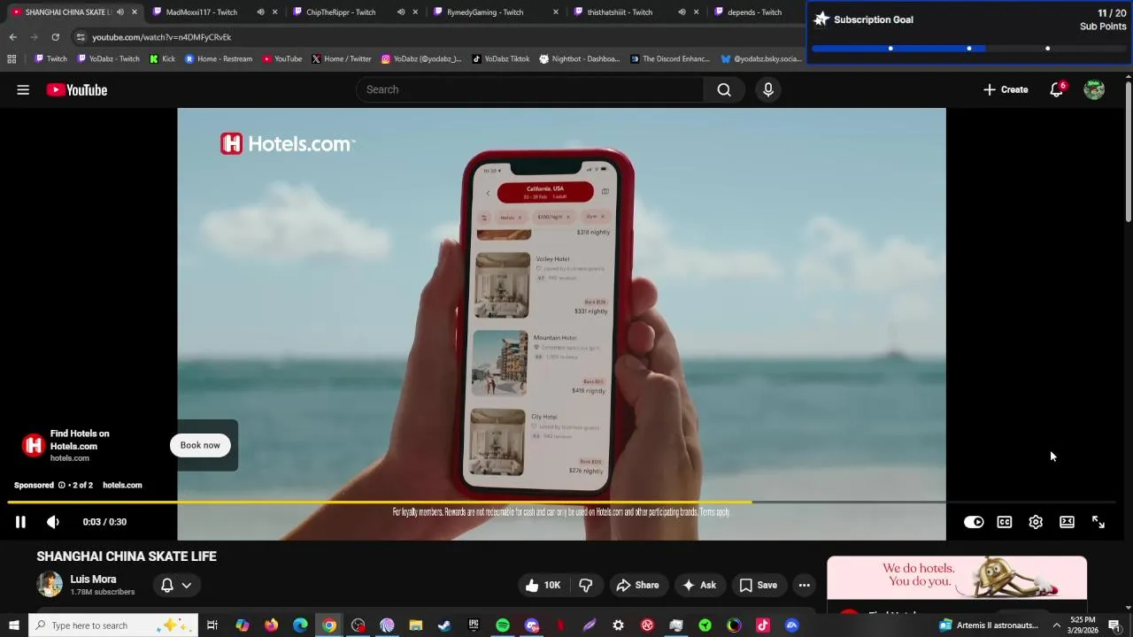This screenshot has width=1133, height=637.
Task: Open more actions three-dot menu
Action: 804,585
